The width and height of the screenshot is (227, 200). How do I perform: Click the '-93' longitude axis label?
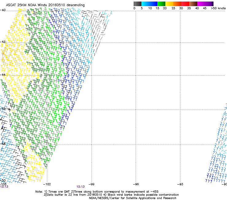[180, 184]
